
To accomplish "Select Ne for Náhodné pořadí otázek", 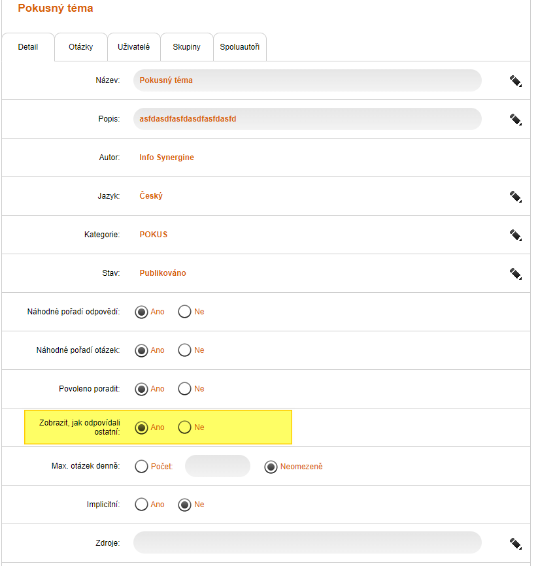I will pyautogui.click(x=184, y=350).
